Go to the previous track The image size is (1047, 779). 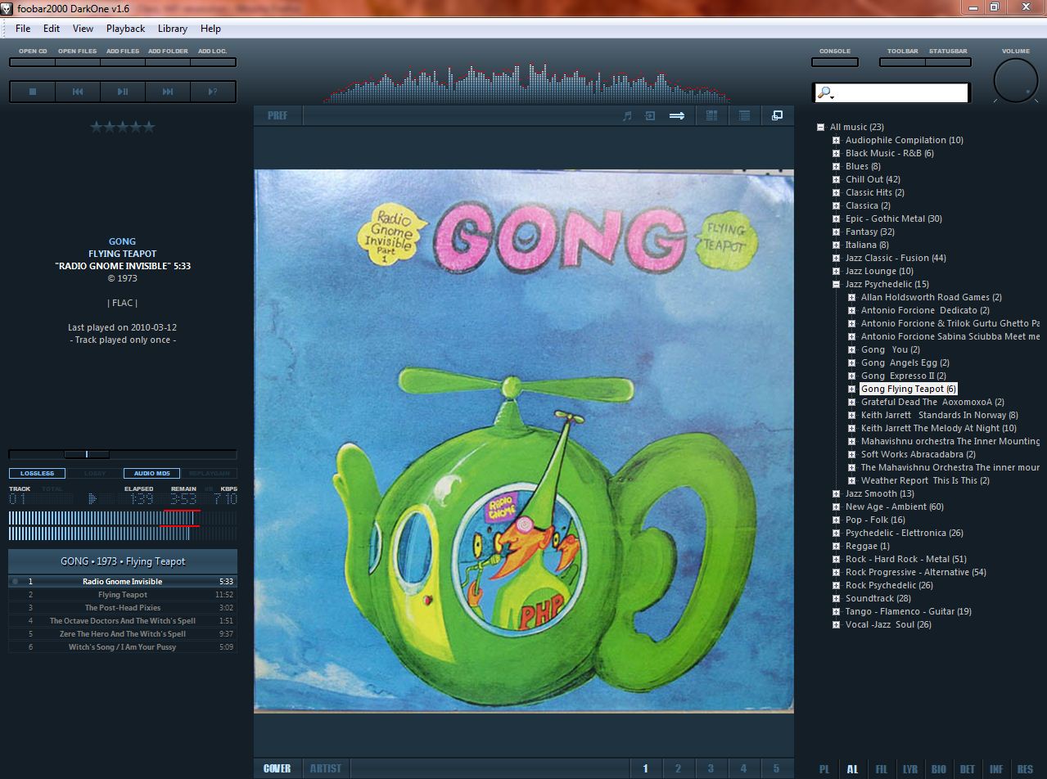(78, 92)
